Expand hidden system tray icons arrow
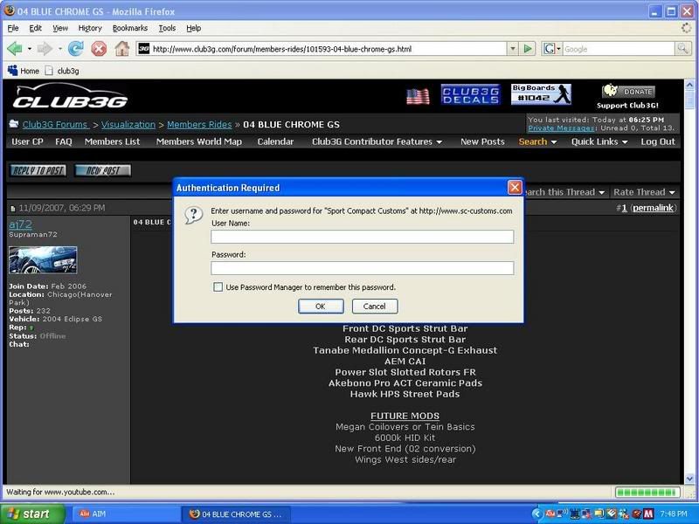This screenshot has width=699, height=524. click(x=536, y=514)
